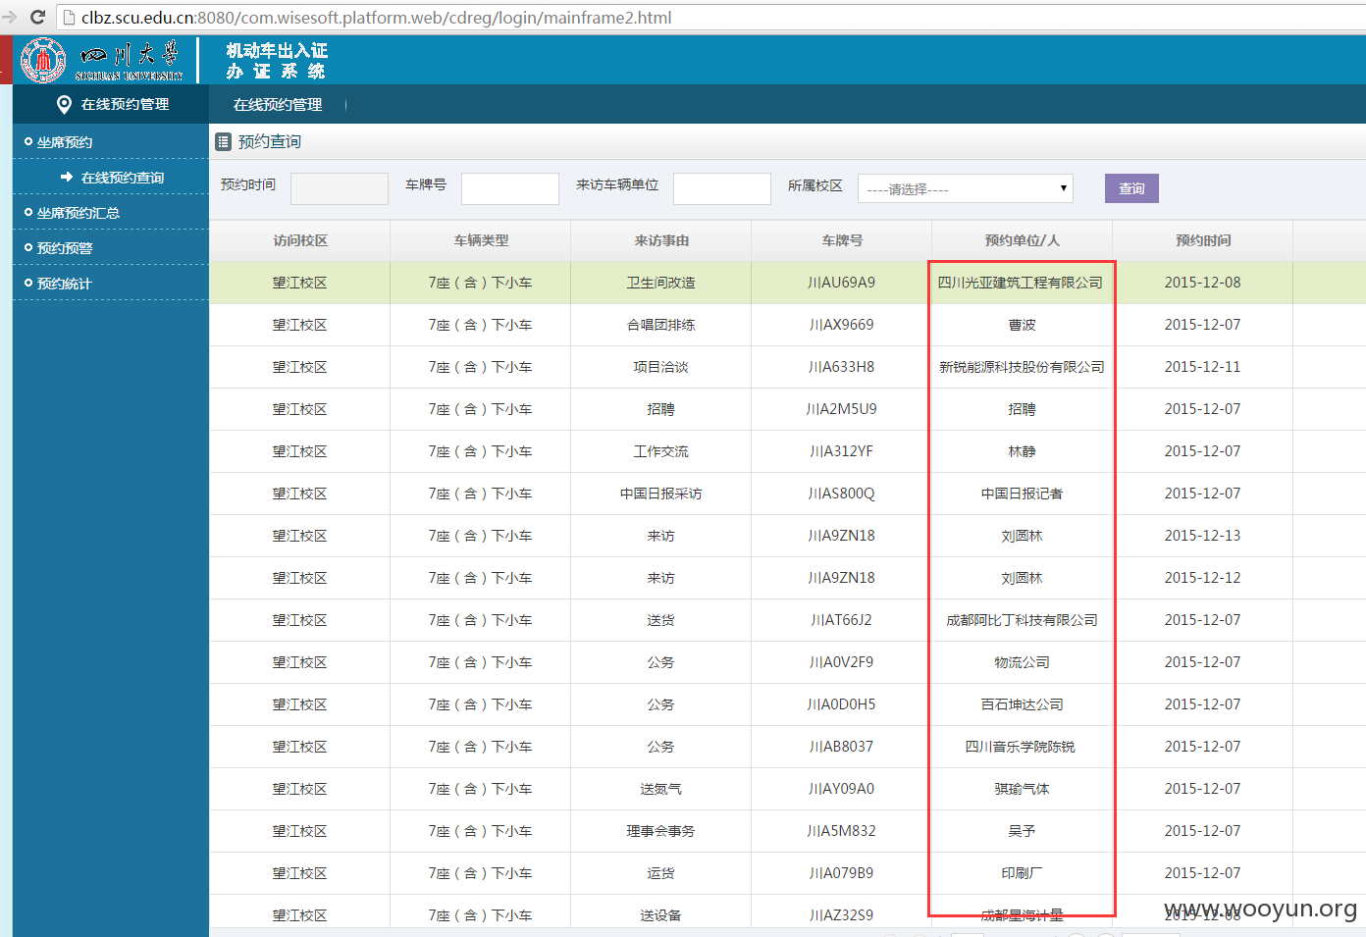1366x937 pixels.
Task: Click the 骐瑜气体 cell
Action: (1023, 789)
